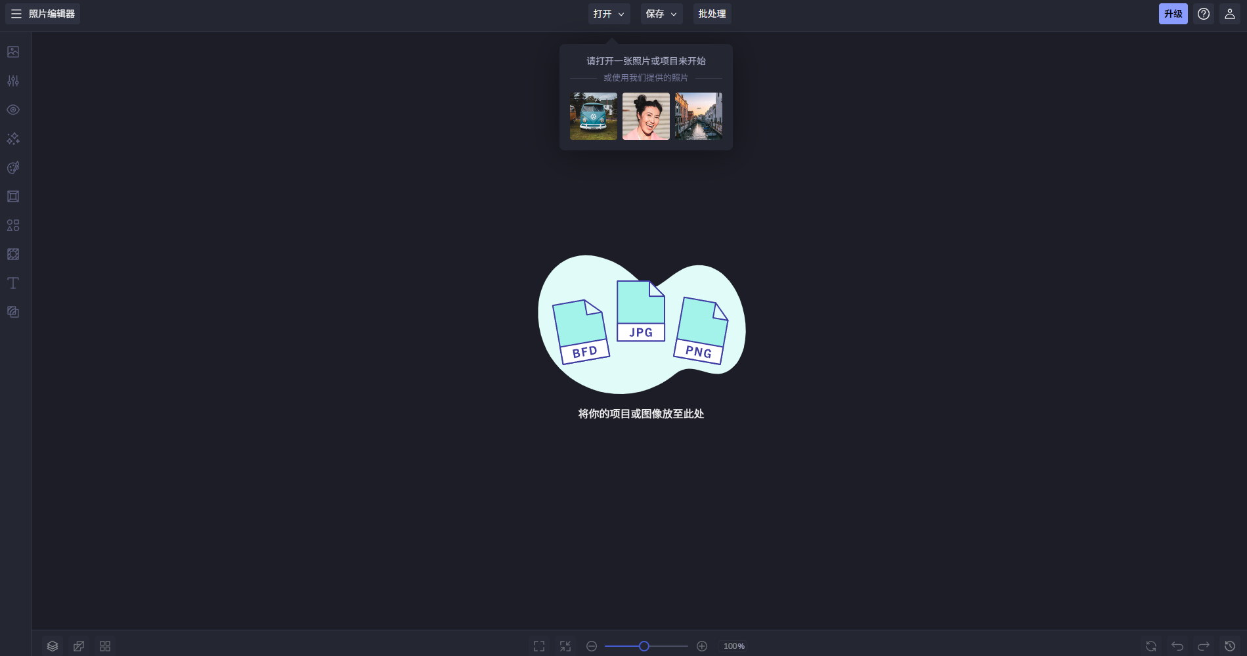
Task: Toggle fullscreen view mode
Action: [x=538, y=645]
